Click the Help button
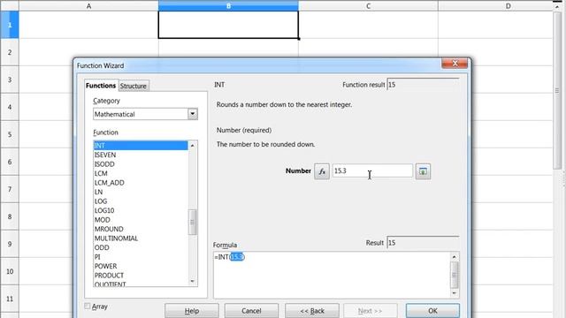 tap(192, 310)
